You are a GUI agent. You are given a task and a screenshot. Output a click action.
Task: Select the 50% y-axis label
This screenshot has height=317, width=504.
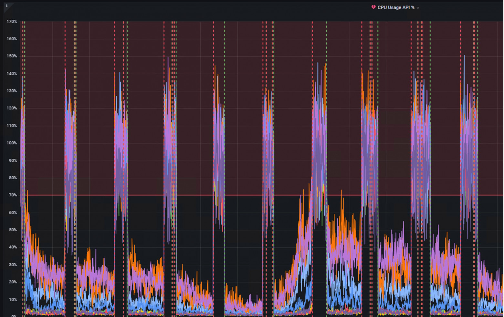pyautogui.click(x=13, y=230)
